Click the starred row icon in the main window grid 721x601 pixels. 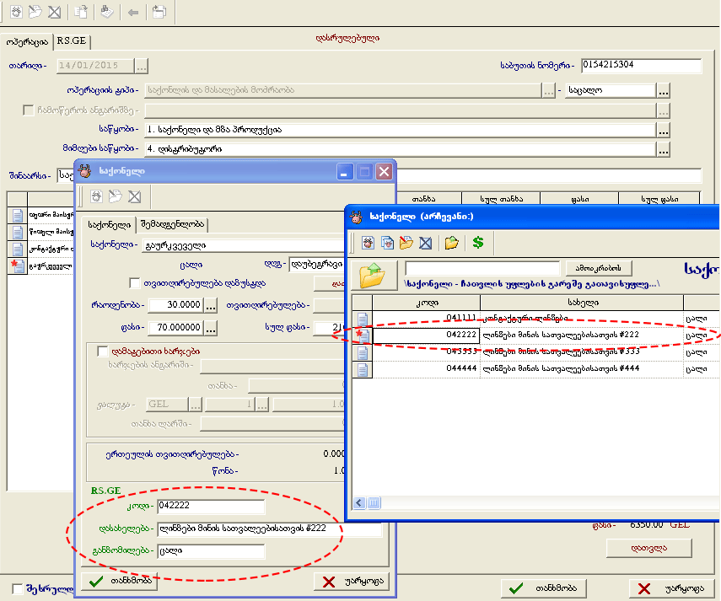click(18, 266)
